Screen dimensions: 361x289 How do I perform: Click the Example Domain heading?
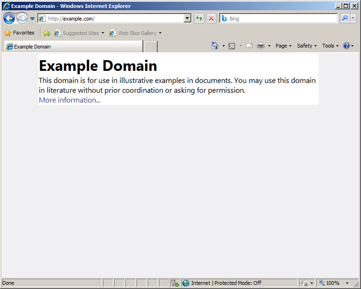pos(98,66)
